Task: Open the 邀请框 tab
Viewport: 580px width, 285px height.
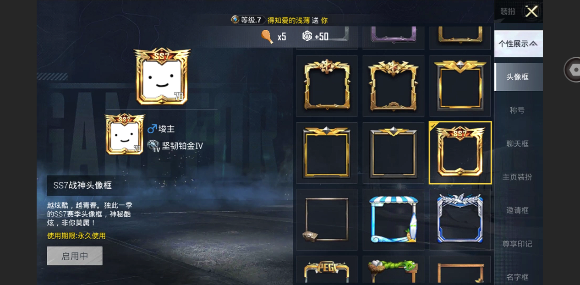Action: point(518,210)
